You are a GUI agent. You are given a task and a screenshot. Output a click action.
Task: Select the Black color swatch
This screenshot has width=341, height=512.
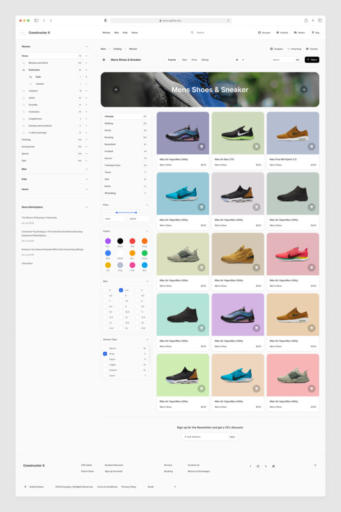click(120, 241)
